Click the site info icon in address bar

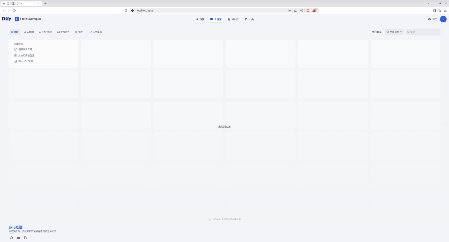tap(132, 11)
